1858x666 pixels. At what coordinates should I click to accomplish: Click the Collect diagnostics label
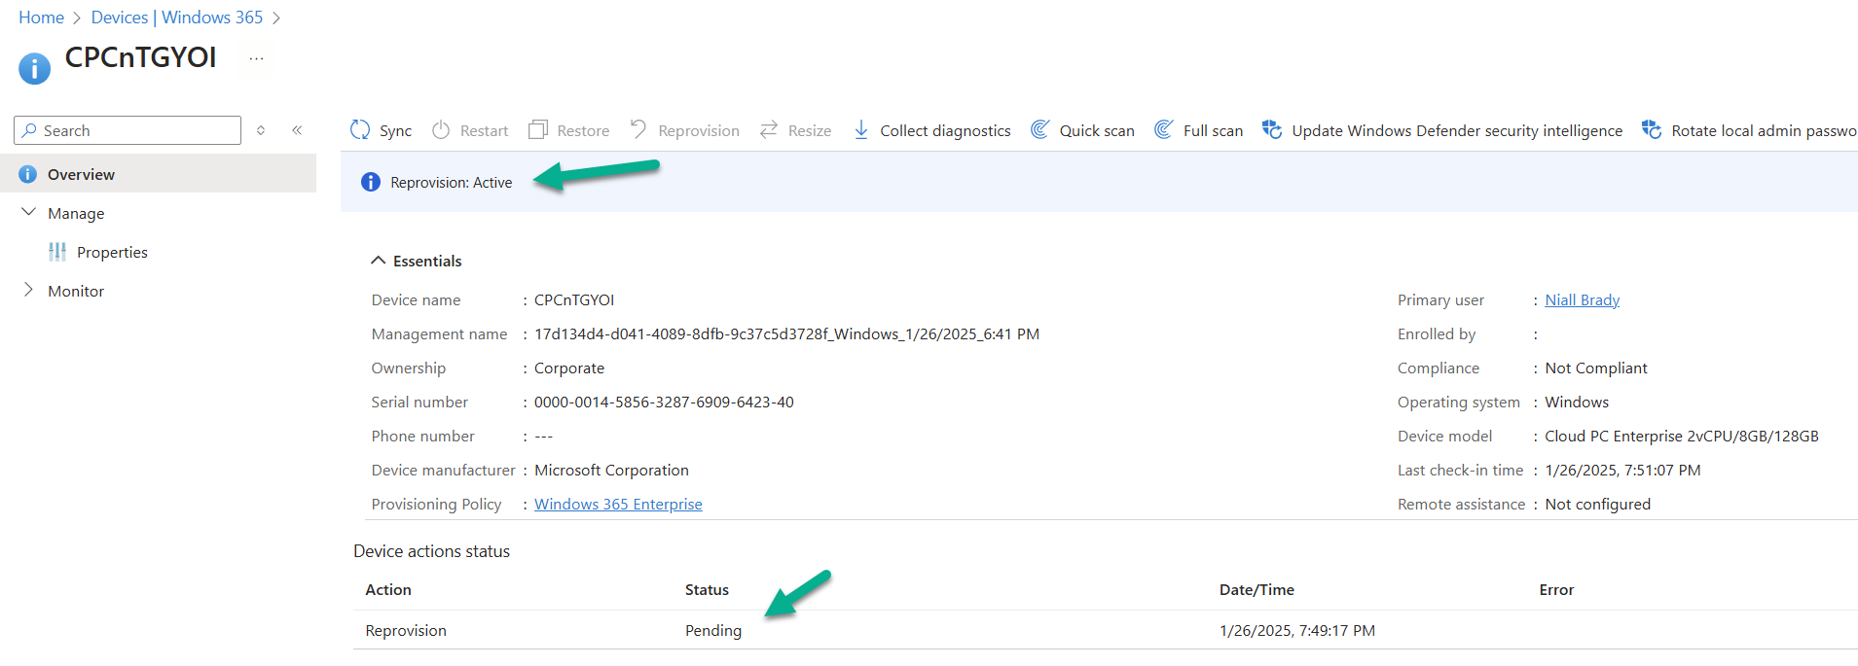(945, 130)
